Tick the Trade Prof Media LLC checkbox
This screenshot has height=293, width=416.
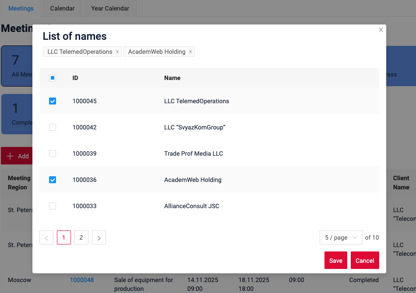[x=53, y=153]
